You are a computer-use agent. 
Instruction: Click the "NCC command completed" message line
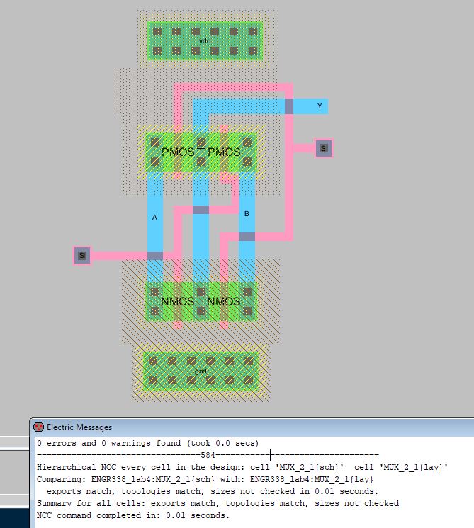coord(133,515)
